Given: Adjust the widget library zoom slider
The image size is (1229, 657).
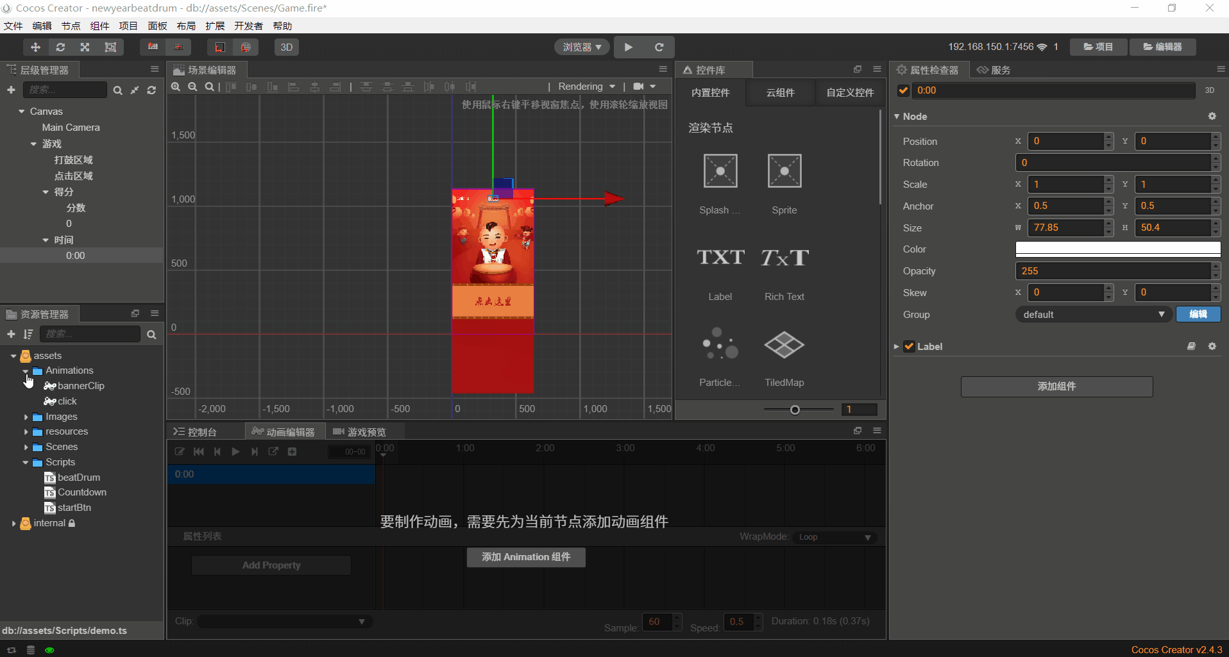Looking at the screenshot, I should click(x=795, y=410).
